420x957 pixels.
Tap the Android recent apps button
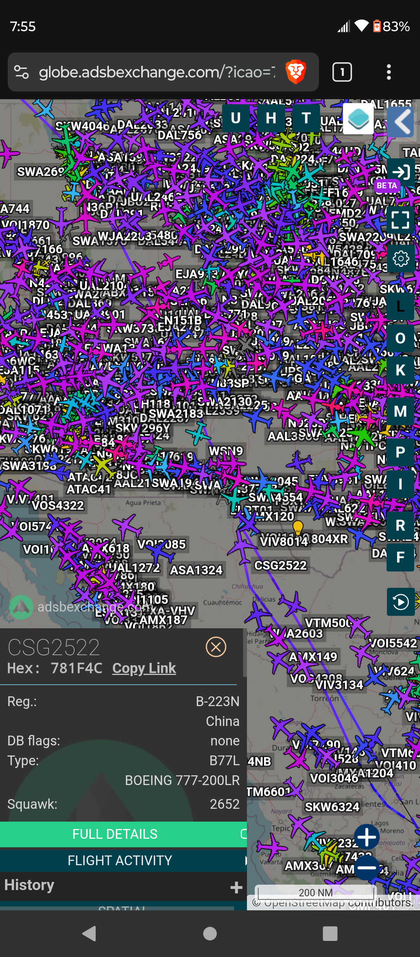pos(330,933)
